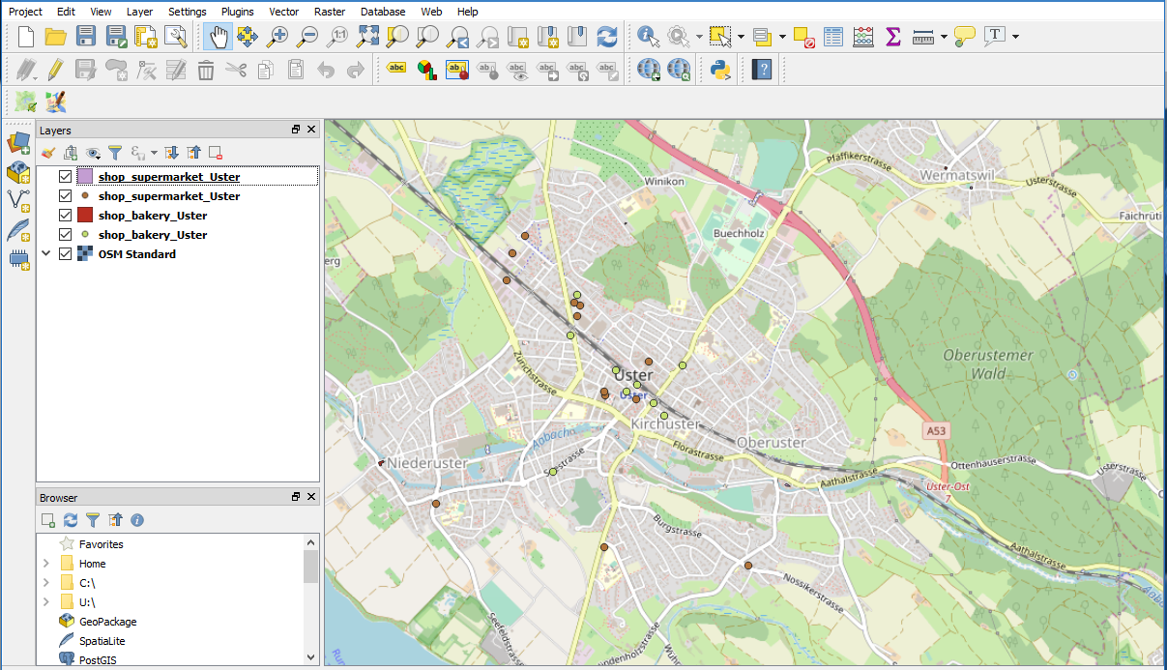Select GeoPackage in the Browser panel
Viewport: 1167px width, 670px height.
point(106,622)
